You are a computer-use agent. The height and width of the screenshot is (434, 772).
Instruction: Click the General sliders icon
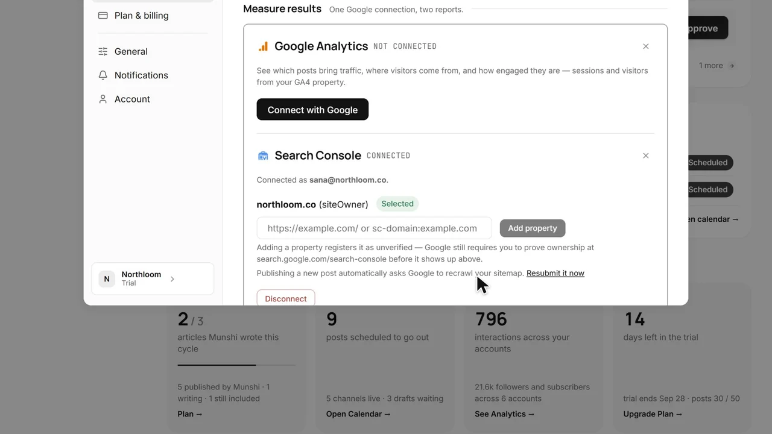[103, 51]
